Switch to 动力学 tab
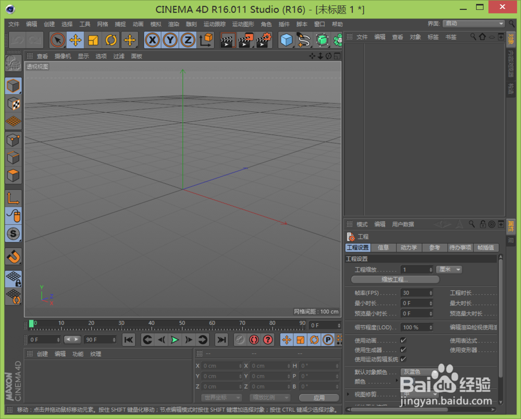521x419 pixels. coord(408,247)
